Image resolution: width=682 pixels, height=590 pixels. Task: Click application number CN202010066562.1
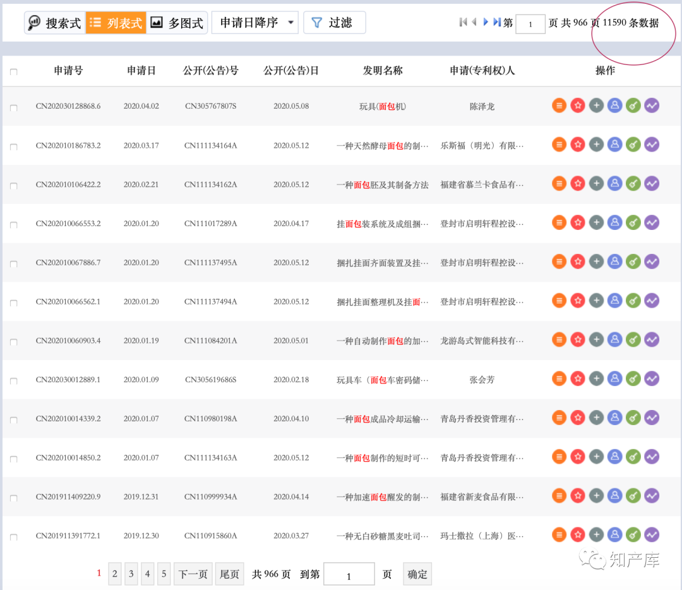(x=68, y=301)
